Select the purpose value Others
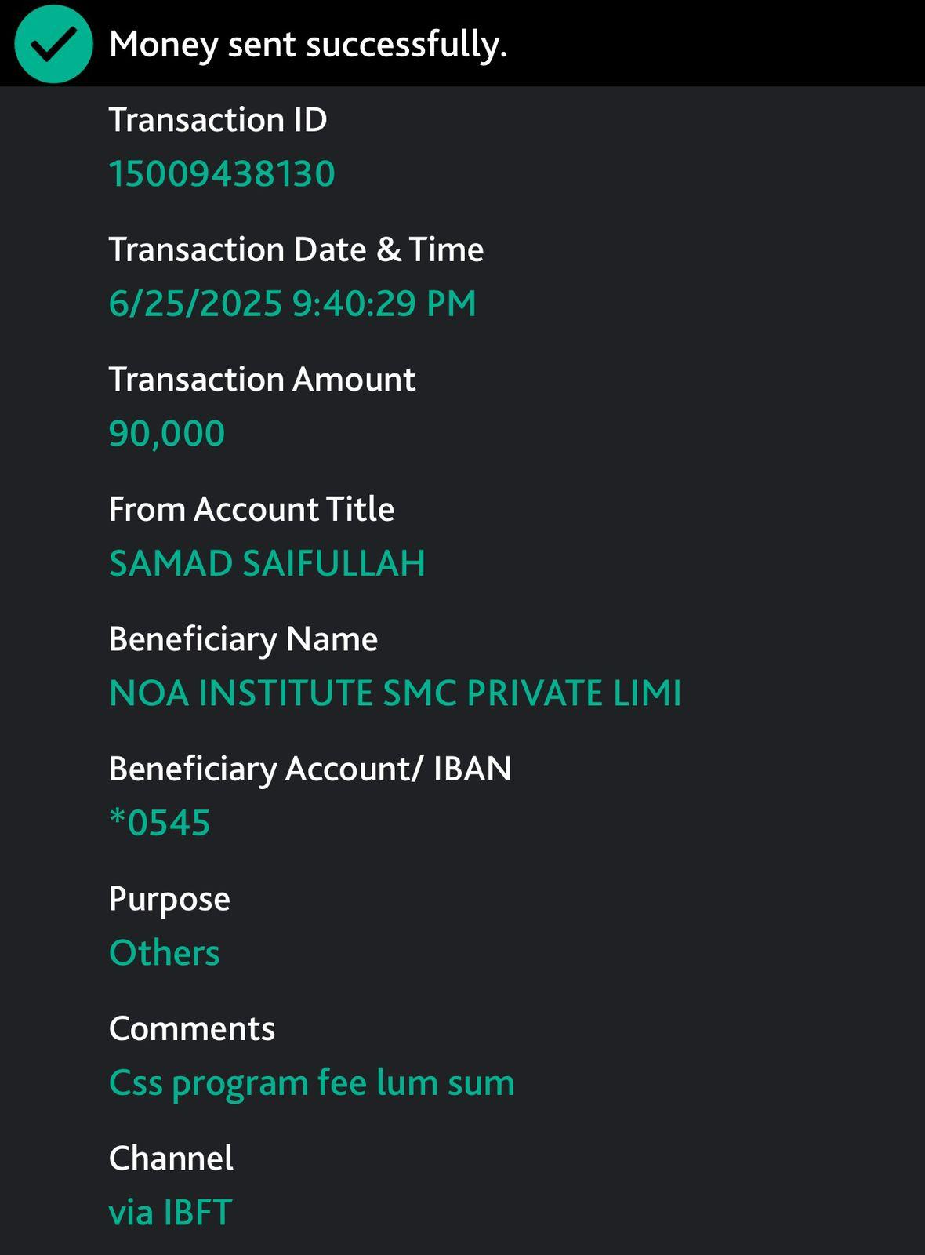 (165, 953)
